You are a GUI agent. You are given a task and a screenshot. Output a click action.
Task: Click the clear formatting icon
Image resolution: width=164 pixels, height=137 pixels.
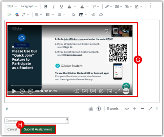(73, 15)
